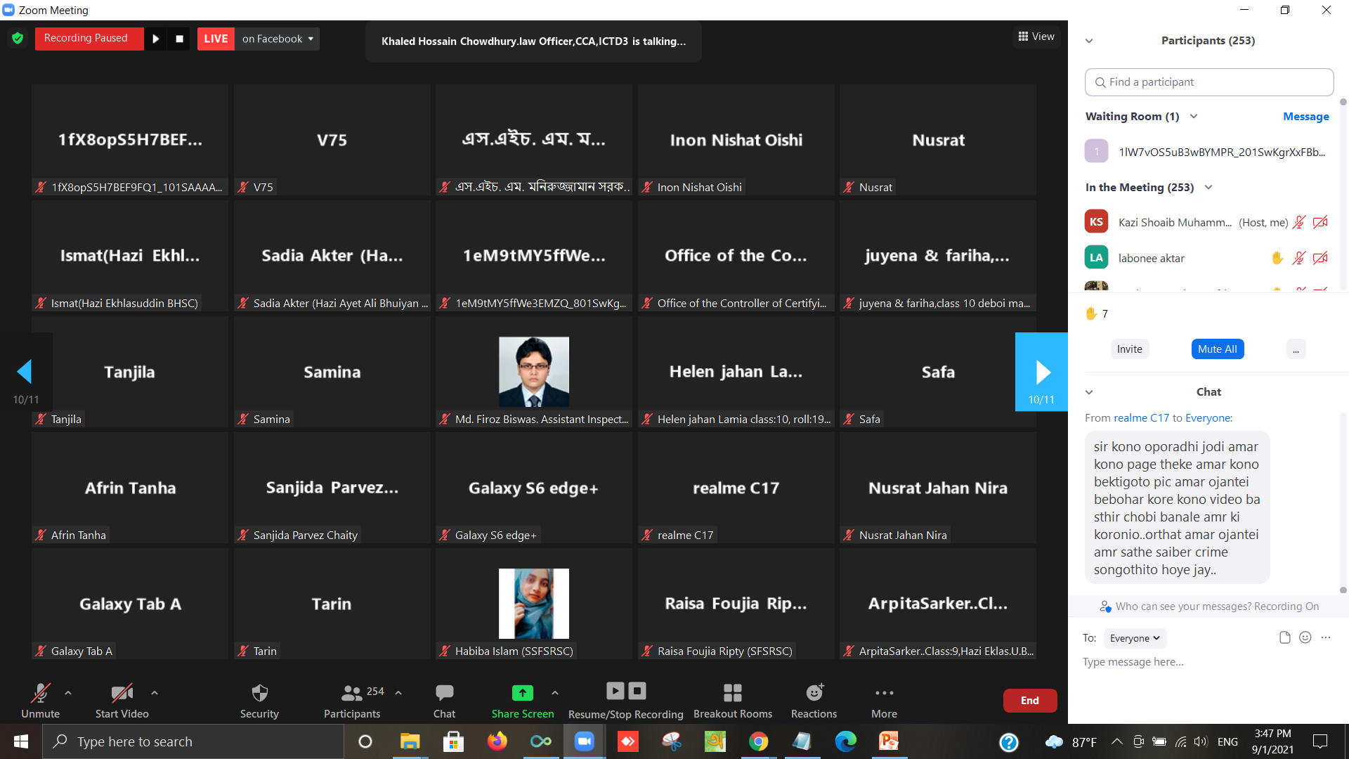Open the Security shield menu
1349x759 pixels.
coord(259,700)
